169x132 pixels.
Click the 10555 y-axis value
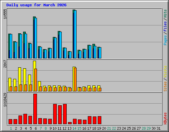coord(5,14)
